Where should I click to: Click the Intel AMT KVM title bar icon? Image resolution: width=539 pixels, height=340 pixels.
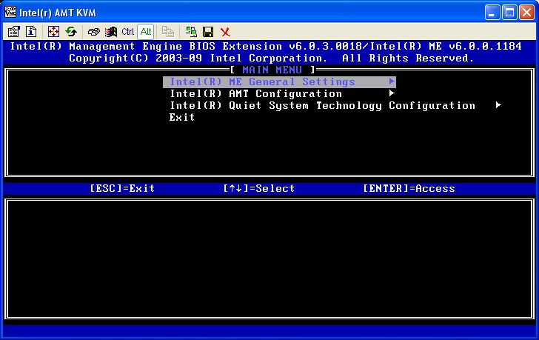[x=10, y=11]
